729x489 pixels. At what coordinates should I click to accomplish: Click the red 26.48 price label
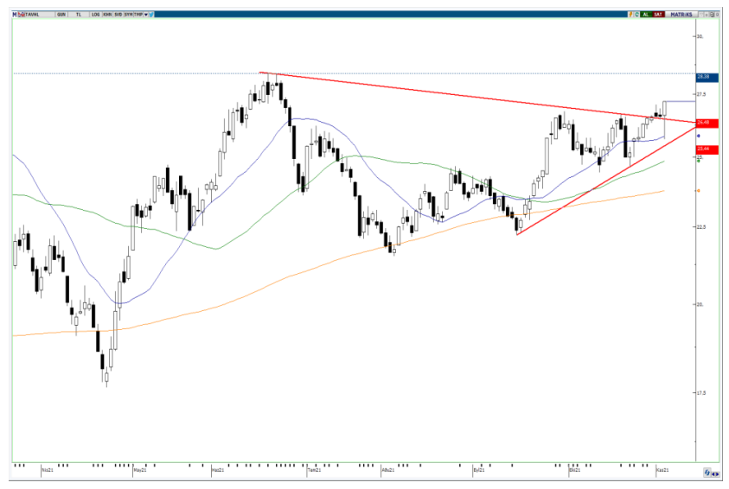click(707, 123)
